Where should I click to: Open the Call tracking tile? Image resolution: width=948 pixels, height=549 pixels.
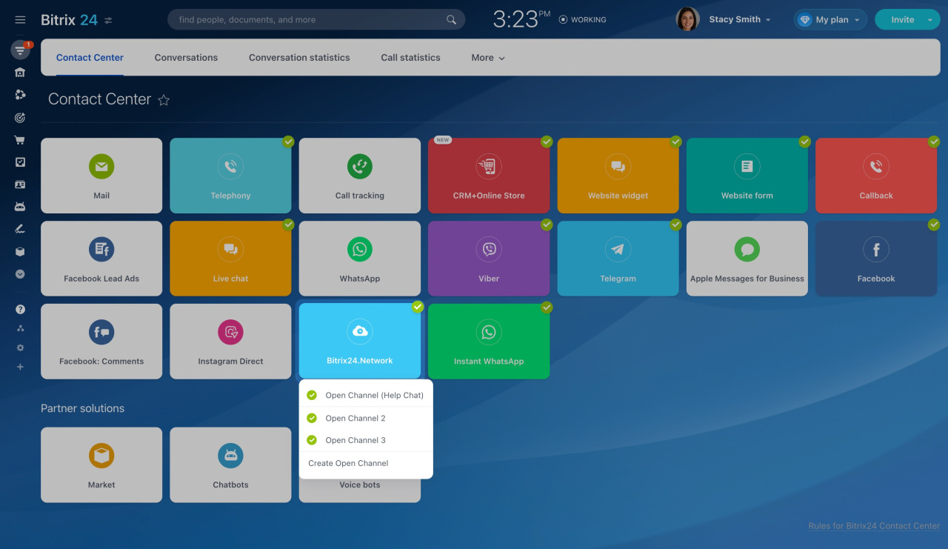[359, 176]
